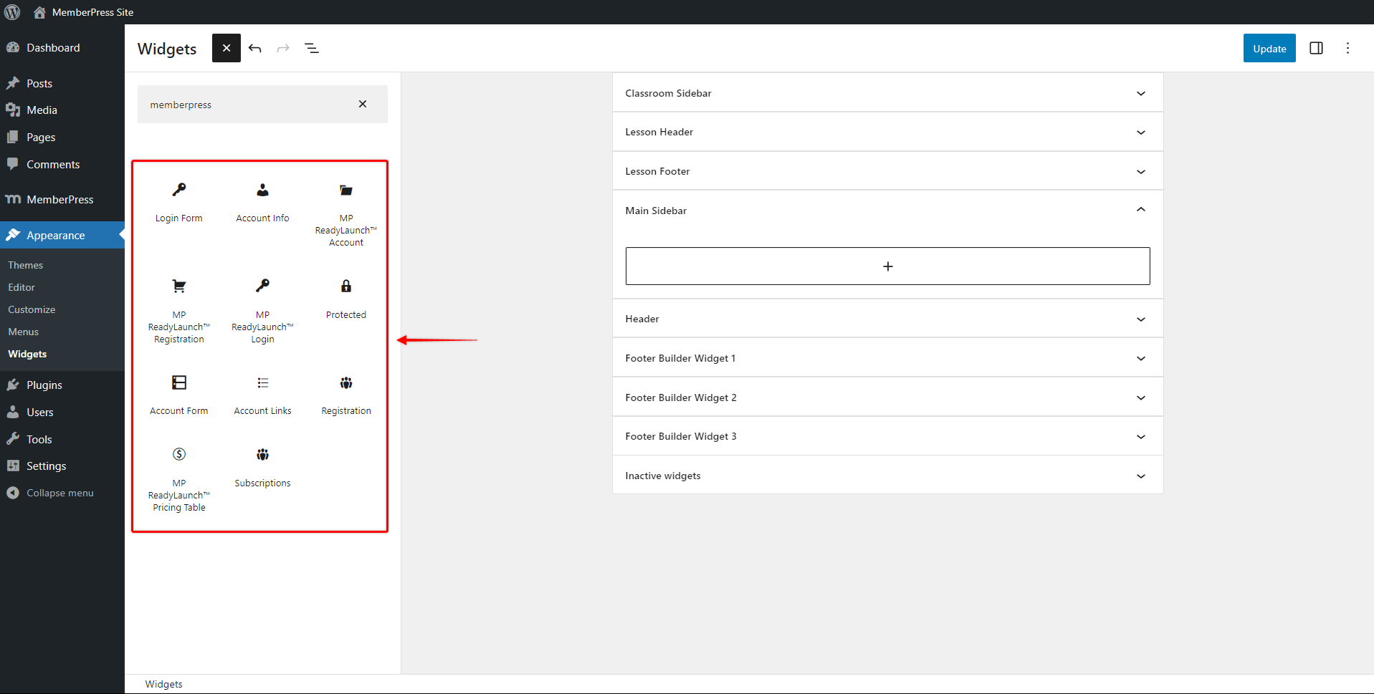This screenshot has width=1374, height=694.
Task: Open the Users admin menu
Action: [x=62, y=412]
